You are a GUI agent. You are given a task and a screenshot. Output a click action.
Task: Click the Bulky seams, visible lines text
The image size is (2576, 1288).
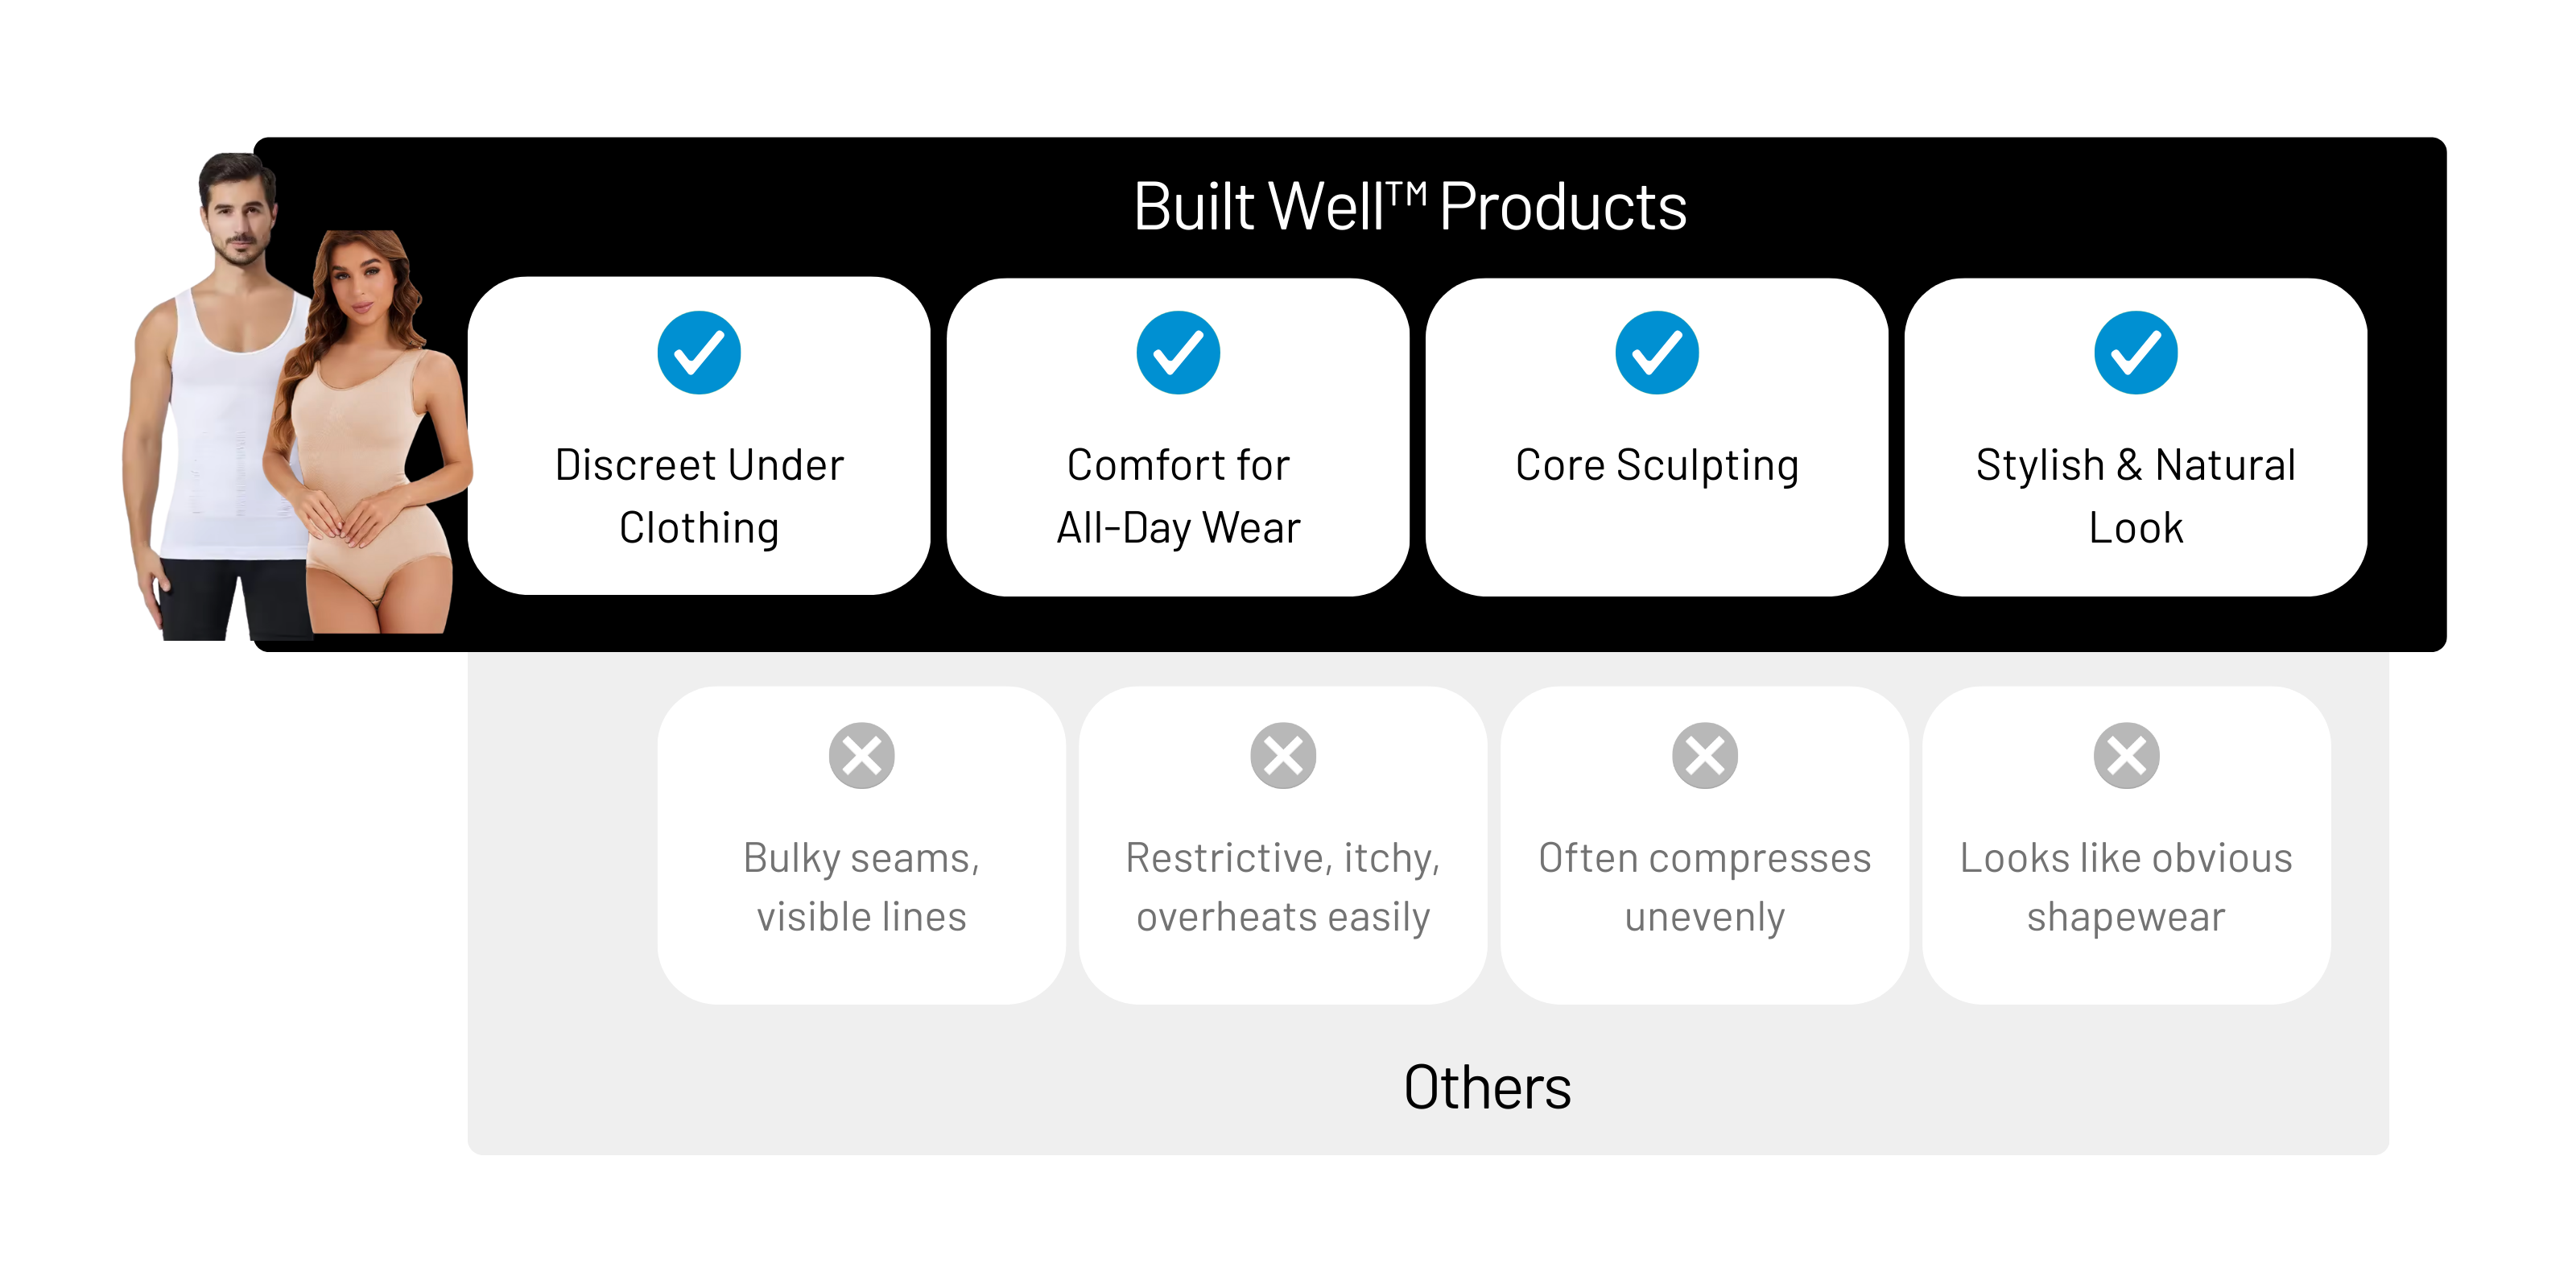[861, 887]
